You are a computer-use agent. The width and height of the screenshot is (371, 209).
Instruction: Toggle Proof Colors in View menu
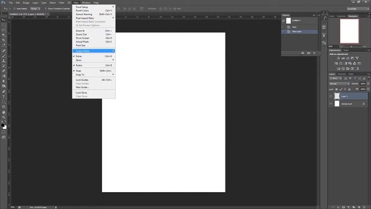94,10
